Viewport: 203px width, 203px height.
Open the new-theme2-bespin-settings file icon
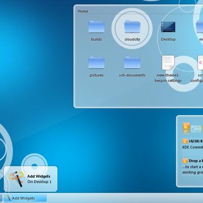coord(168,62)
